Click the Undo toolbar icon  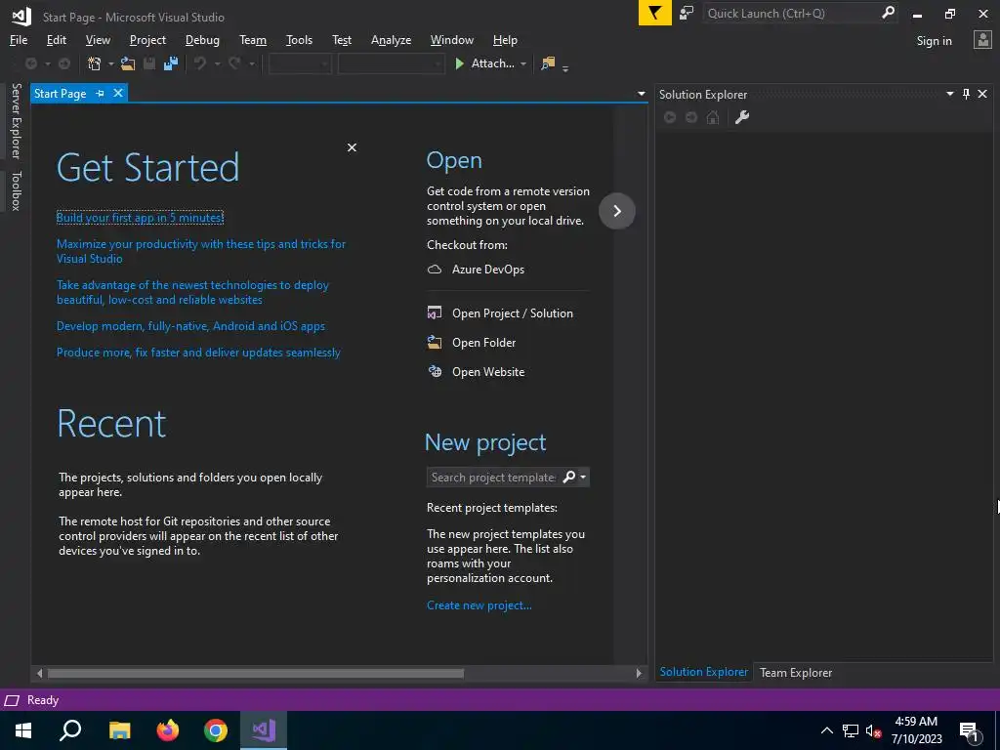[200, 63]
